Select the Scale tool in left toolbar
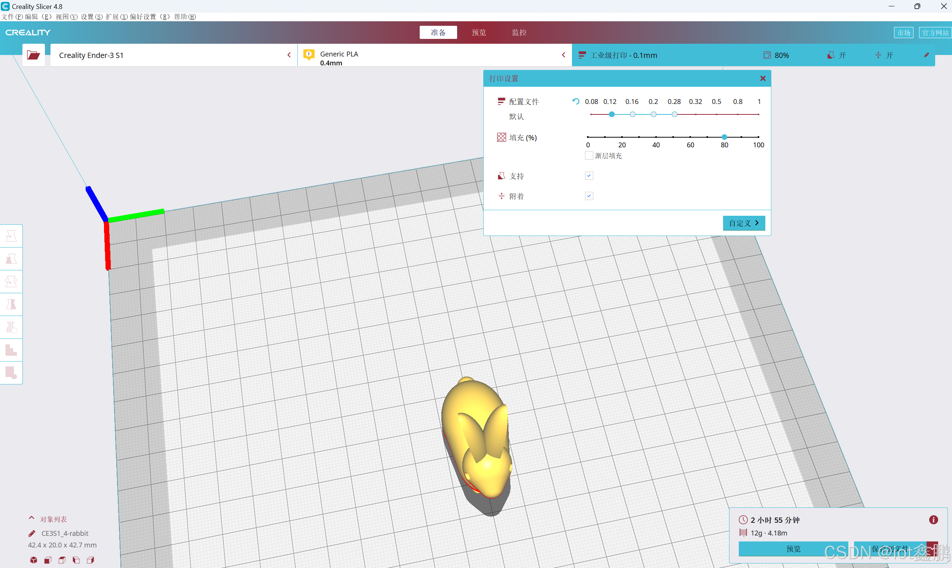 pos(11,259)
